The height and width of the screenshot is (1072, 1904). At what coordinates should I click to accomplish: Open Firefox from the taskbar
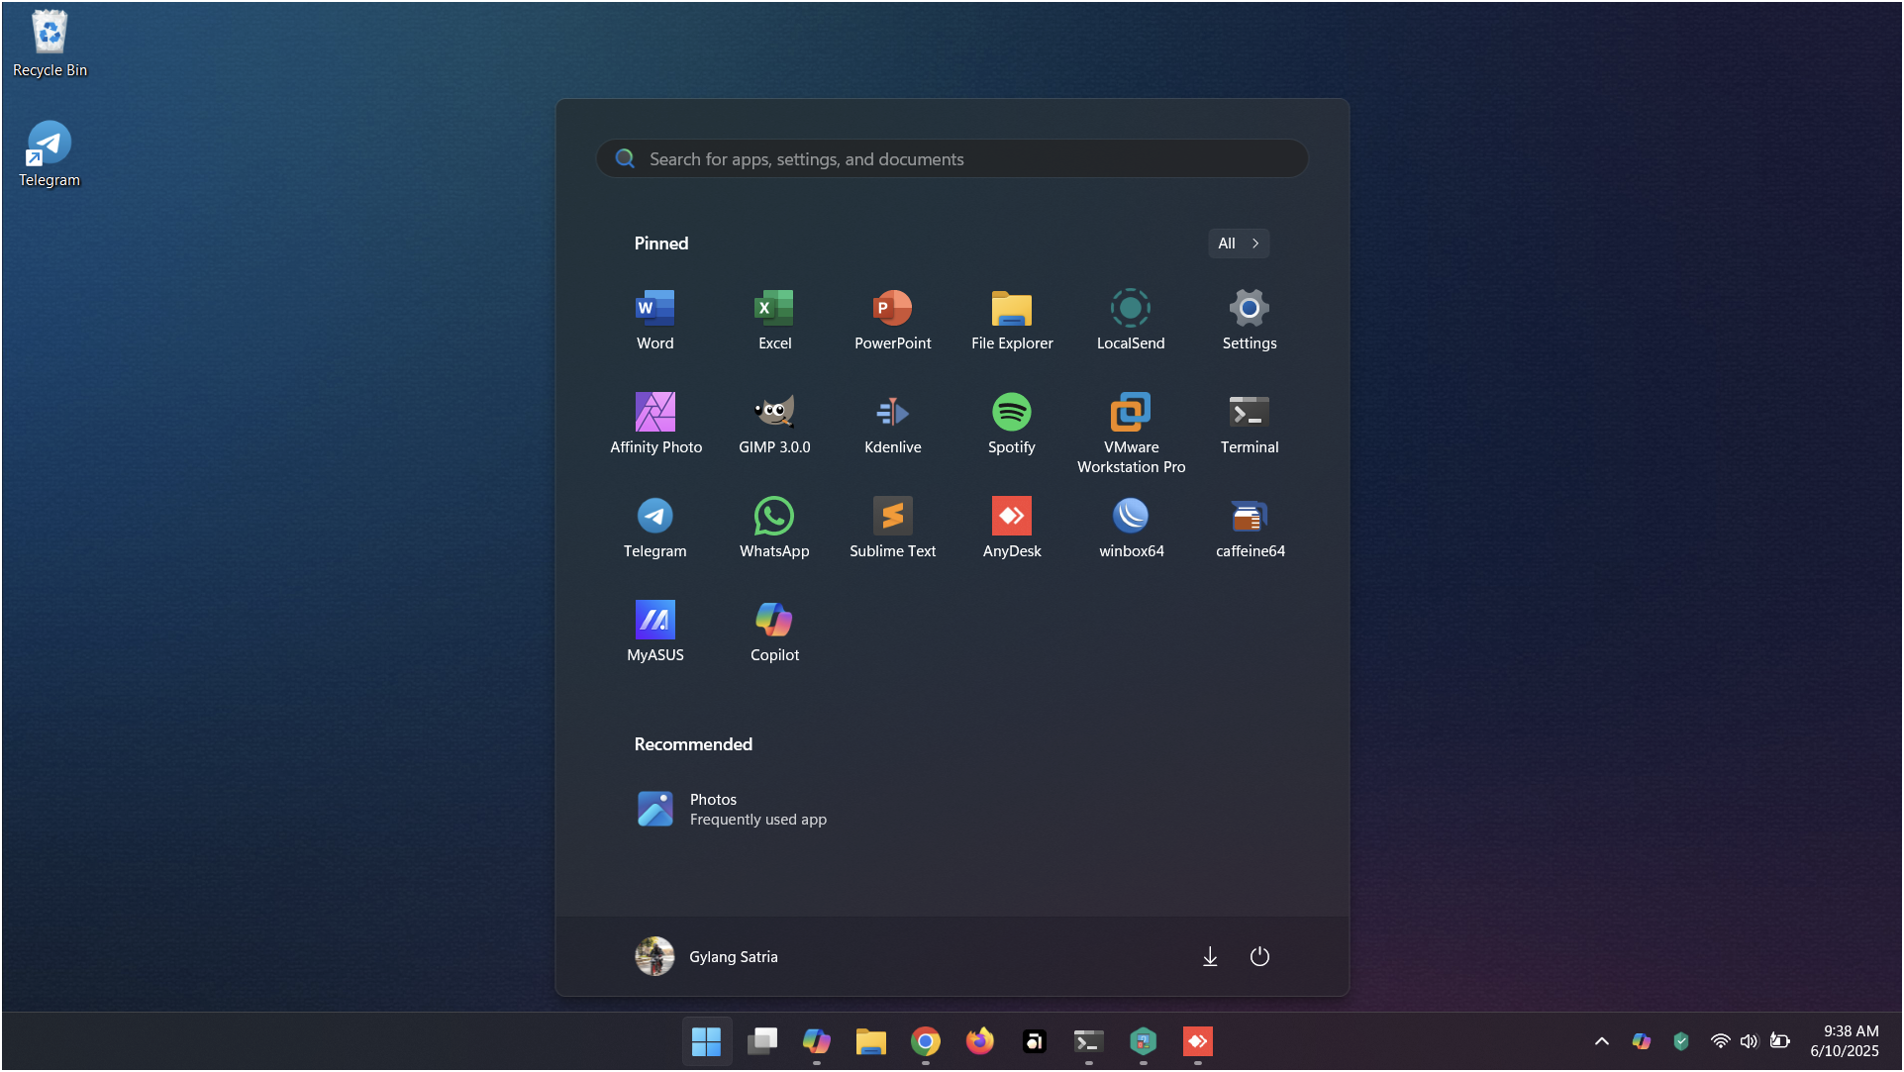[x=979, y=1041]
